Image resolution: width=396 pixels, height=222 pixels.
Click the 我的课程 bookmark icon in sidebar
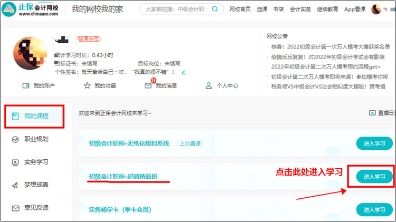[x=15, y=116]
